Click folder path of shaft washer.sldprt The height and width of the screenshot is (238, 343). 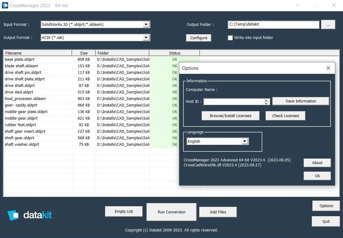(x=123, y=145)
